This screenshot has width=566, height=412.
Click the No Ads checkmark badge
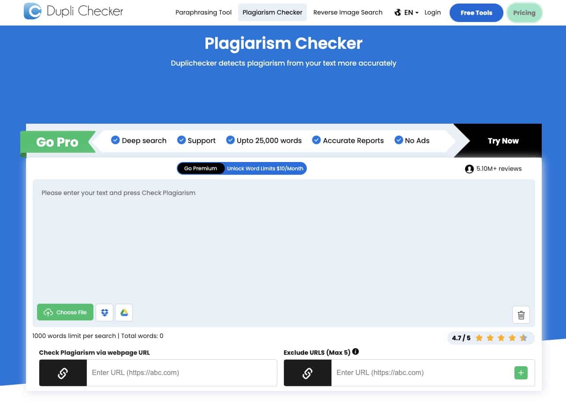[398, 140]
